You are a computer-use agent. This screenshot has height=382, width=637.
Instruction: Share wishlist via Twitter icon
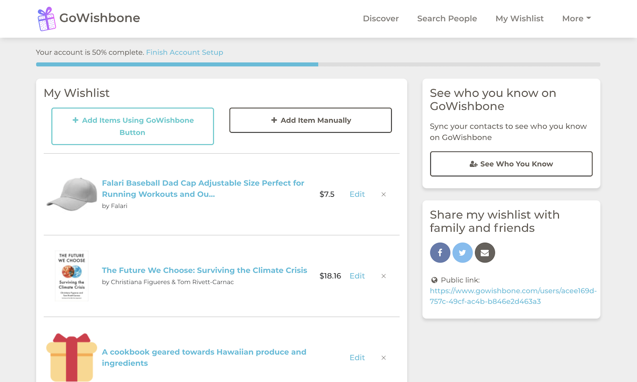tap(462, 253)
